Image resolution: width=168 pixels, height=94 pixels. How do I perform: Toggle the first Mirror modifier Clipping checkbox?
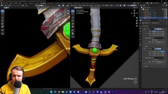click(153, 40)
